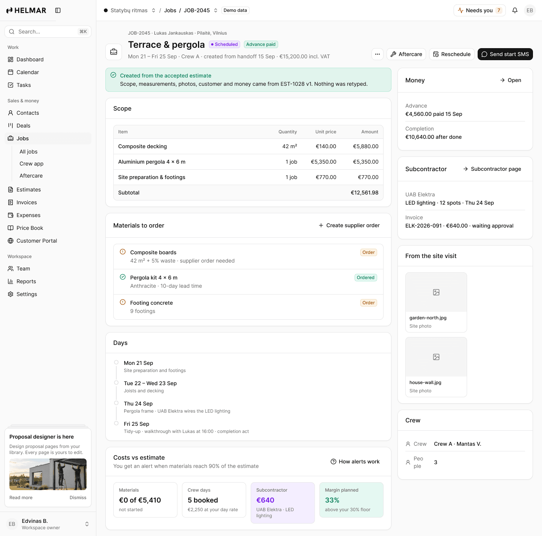
Task: Open Contacts in sidebar
Action: click(x=48, y=113)
